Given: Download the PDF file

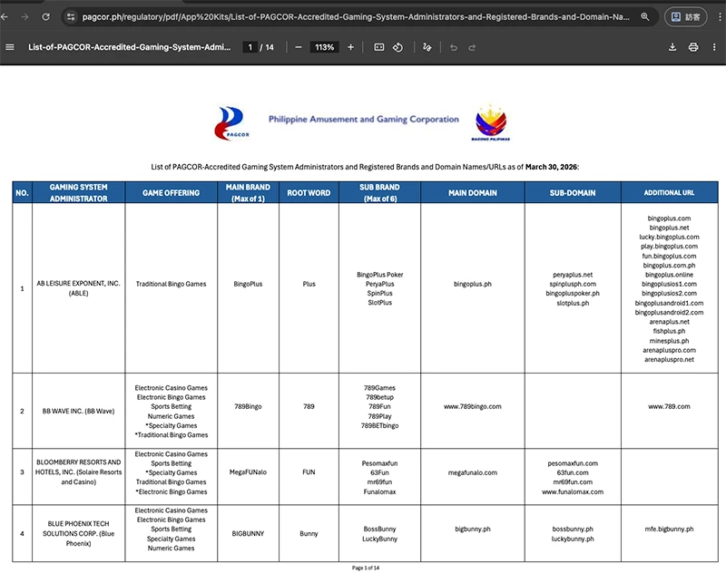Looking at the screenshot, I should coord(672,47).
